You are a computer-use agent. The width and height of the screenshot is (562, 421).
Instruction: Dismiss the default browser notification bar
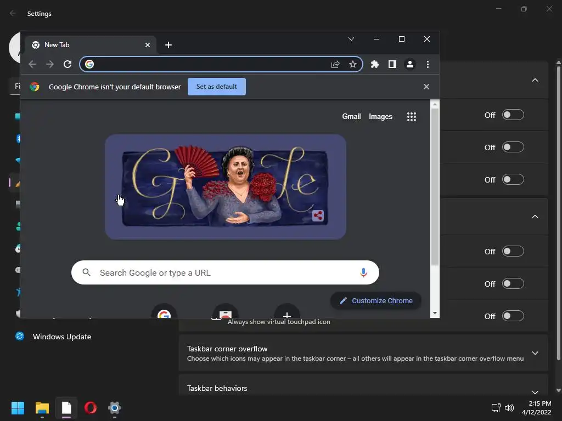(x=426, y=87)
